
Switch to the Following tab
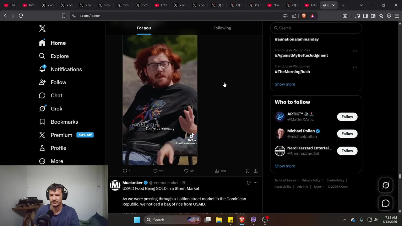[222, 28]
